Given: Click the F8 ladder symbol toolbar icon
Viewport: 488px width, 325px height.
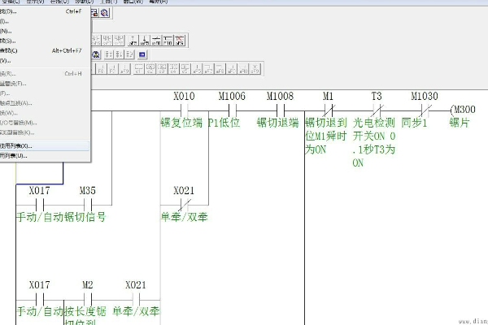Looking at the screenshot, I should (x=95, y=39).
